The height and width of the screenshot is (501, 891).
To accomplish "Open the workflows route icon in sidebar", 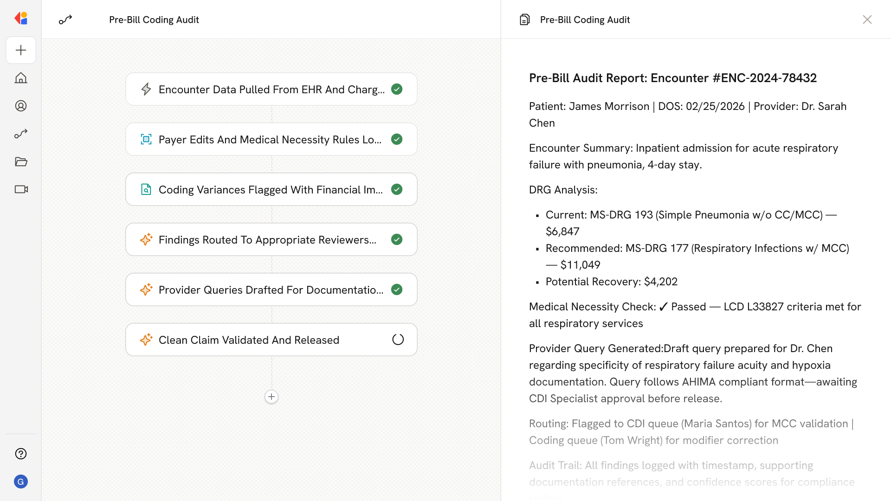I will (21, 134).
